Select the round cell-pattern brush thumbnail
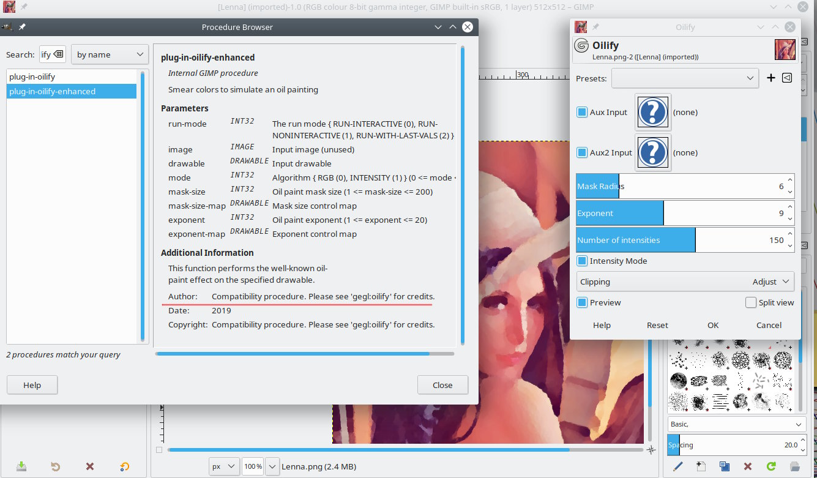 [741, 360]
